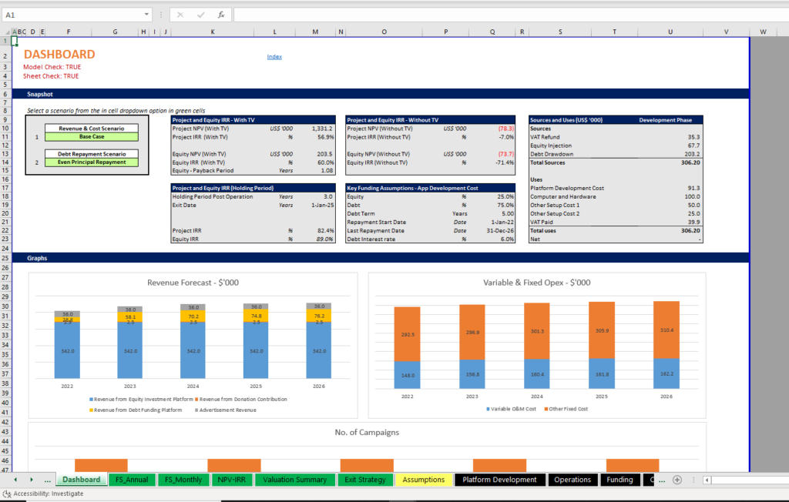Select the column K header
Image resolution: width=789 pixels, height=502 pixels.
click(213, 32)
